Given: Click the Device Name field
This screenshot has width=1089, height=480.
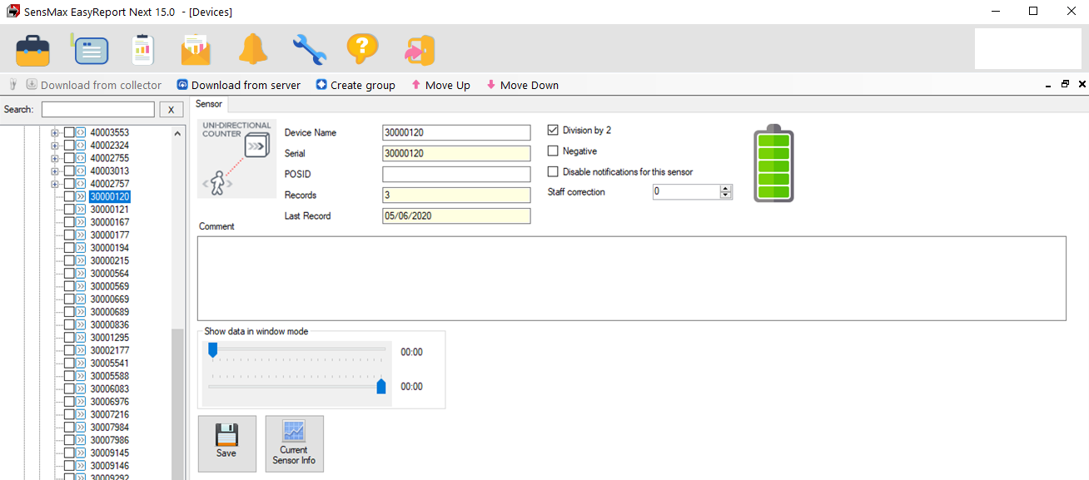Looking at the screenshot, I should tap(456, 132).
